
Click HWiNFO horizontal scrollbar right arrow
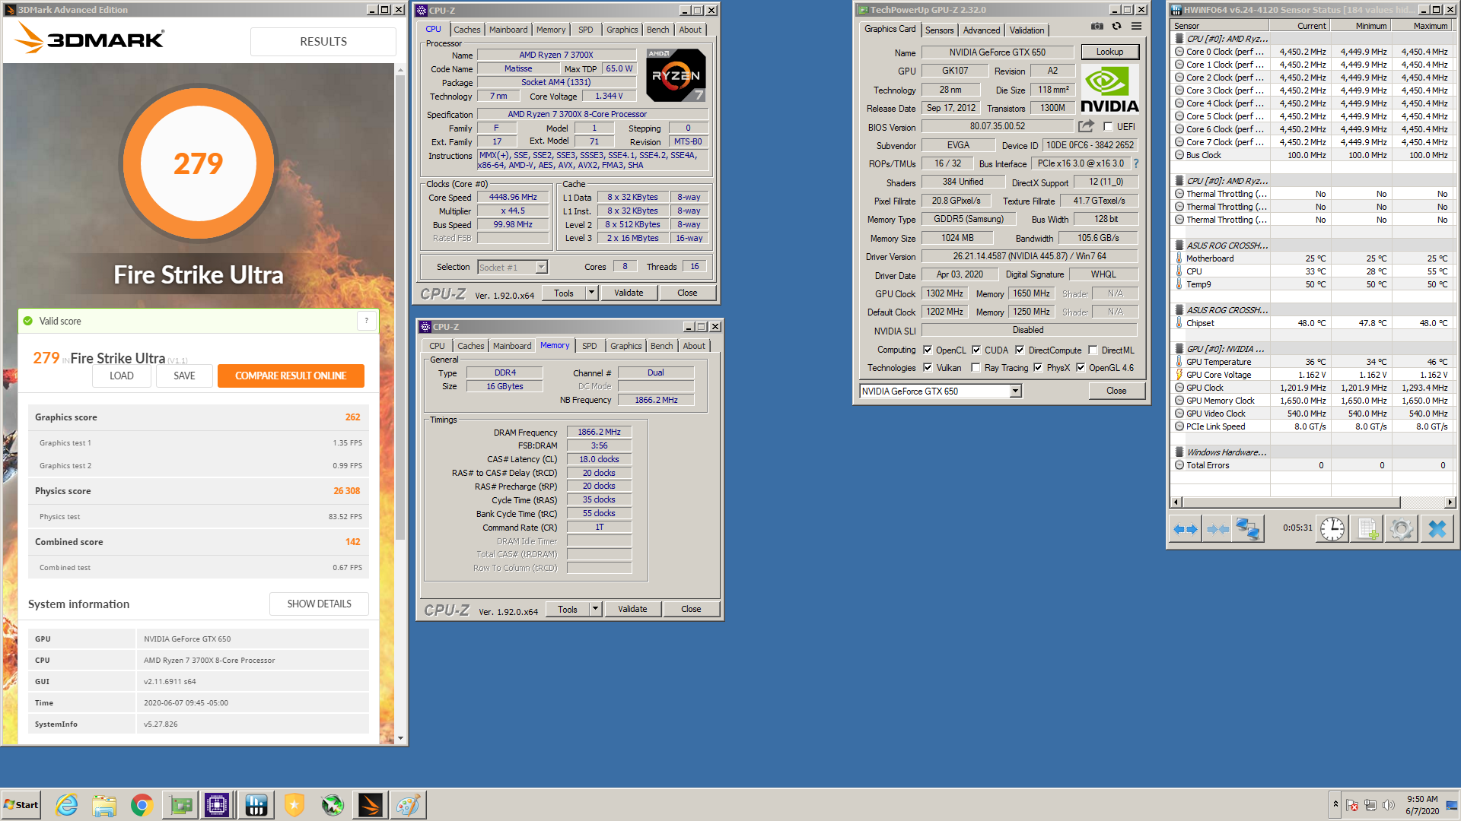[1450, 502]
